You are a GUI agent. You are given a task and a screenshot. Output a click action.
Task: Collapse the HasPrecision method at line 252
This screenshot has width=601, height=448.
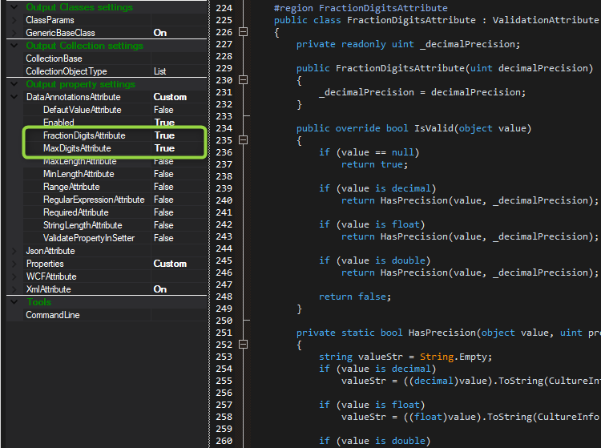click(243, 344)
